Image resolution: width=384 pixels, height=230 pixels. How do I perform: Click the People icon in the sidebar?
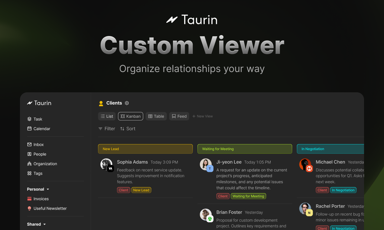[x=29, y=154]
